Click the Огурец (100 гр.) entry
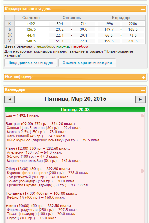 [32, 218]
